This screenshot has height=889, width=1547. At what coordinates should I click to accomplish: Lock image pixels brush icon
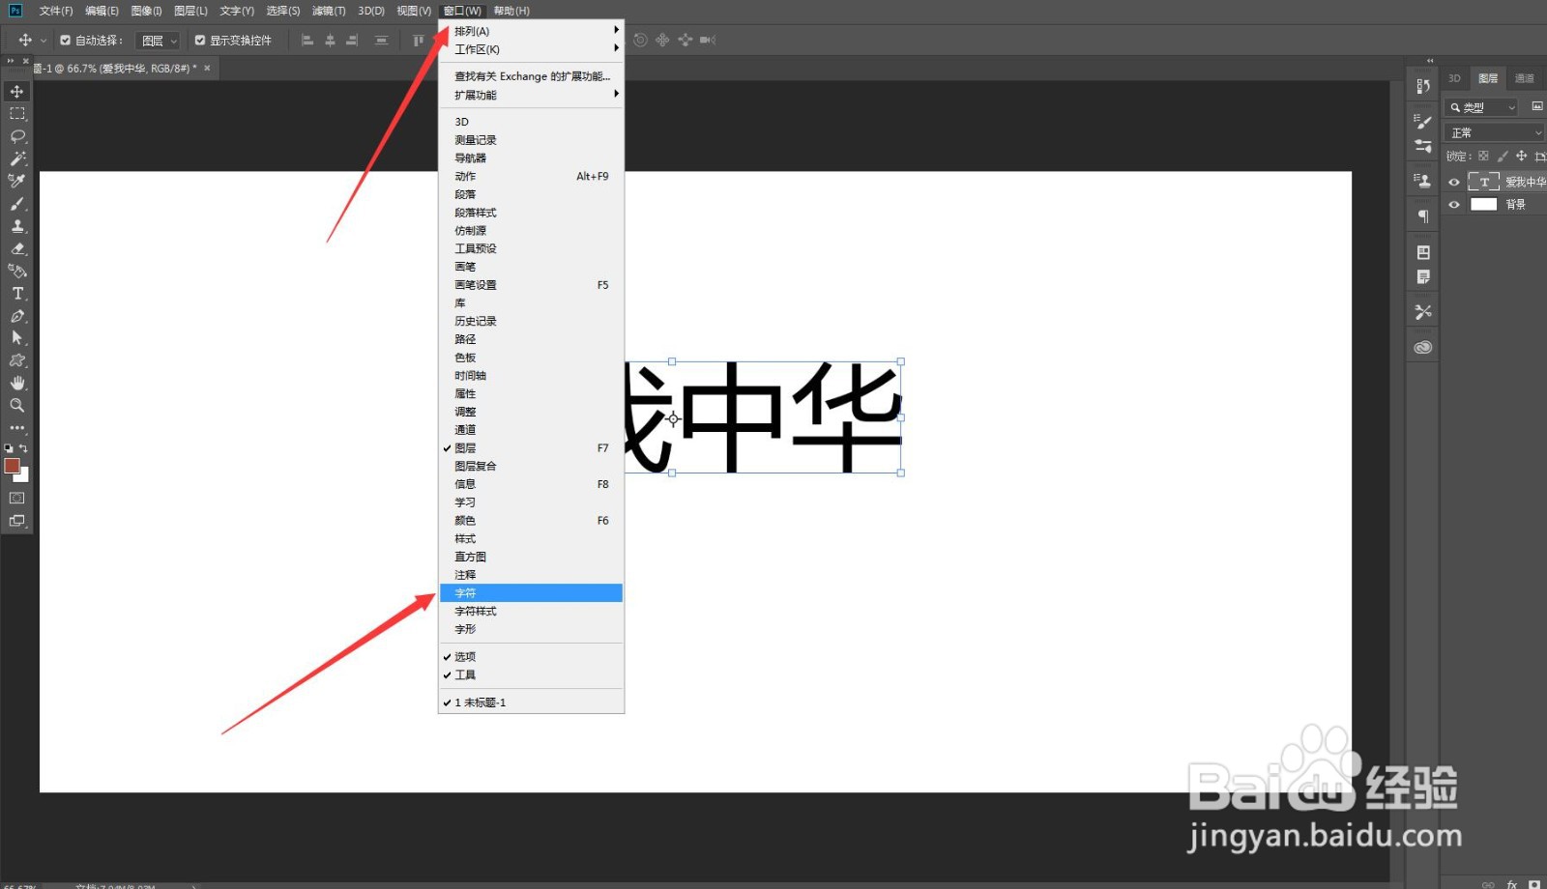(1503, 156)
